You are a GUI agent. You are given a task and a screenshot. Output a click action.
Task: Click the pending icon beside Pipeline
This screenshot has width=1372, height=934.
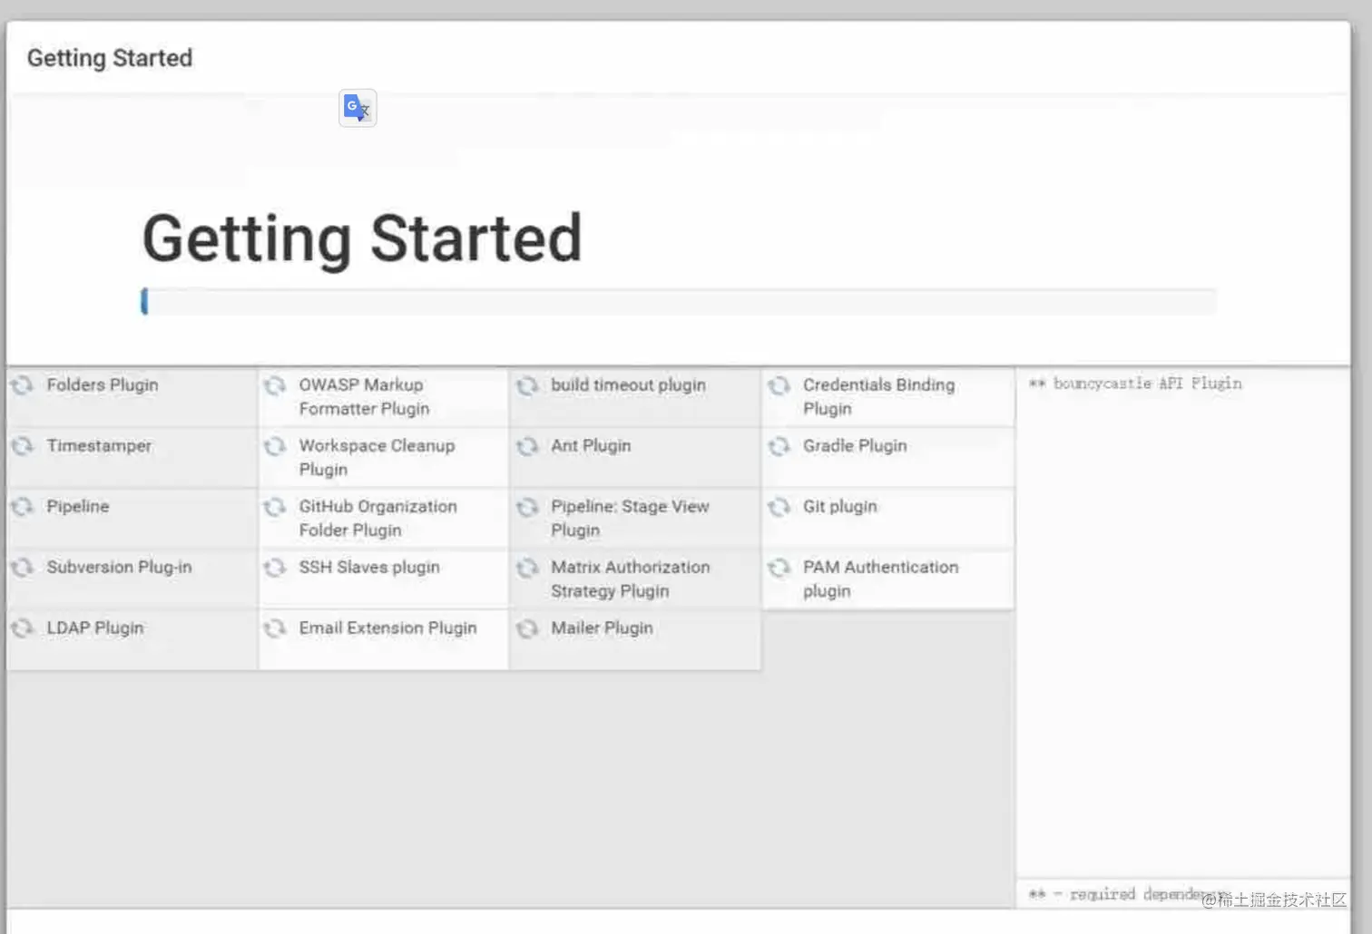point(23,507)
